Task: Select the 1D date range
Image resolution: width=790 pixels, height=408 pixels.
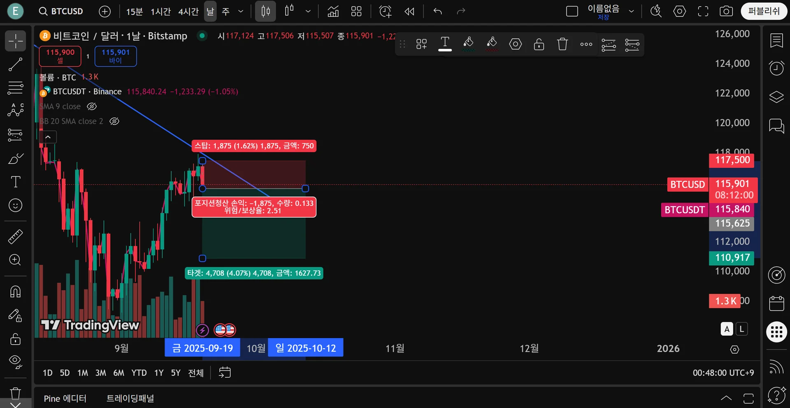Action: tap(48, 373)
